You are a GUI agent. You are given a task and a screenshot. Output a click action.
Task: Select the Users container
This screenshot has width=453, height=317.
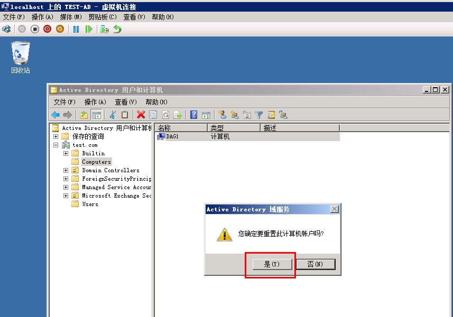(x=90, y=204)
